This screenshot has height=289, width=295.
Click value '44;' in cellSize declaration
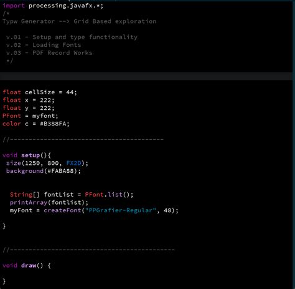click(x=72, y=92)
